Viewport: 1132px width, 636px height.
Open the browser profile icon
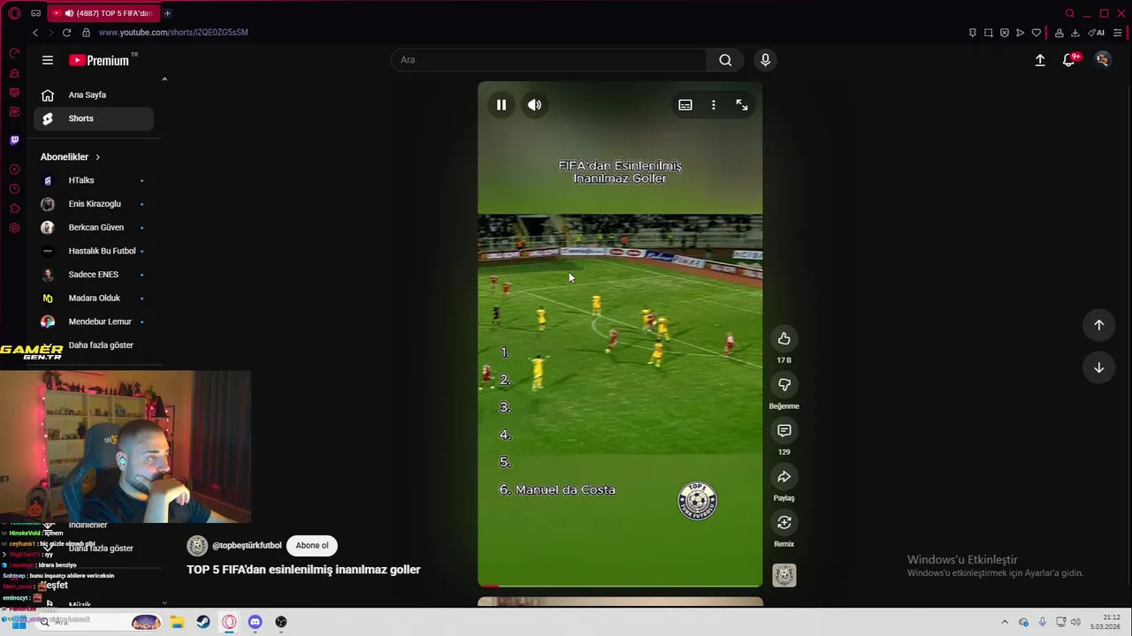[x=1059, y=33]
